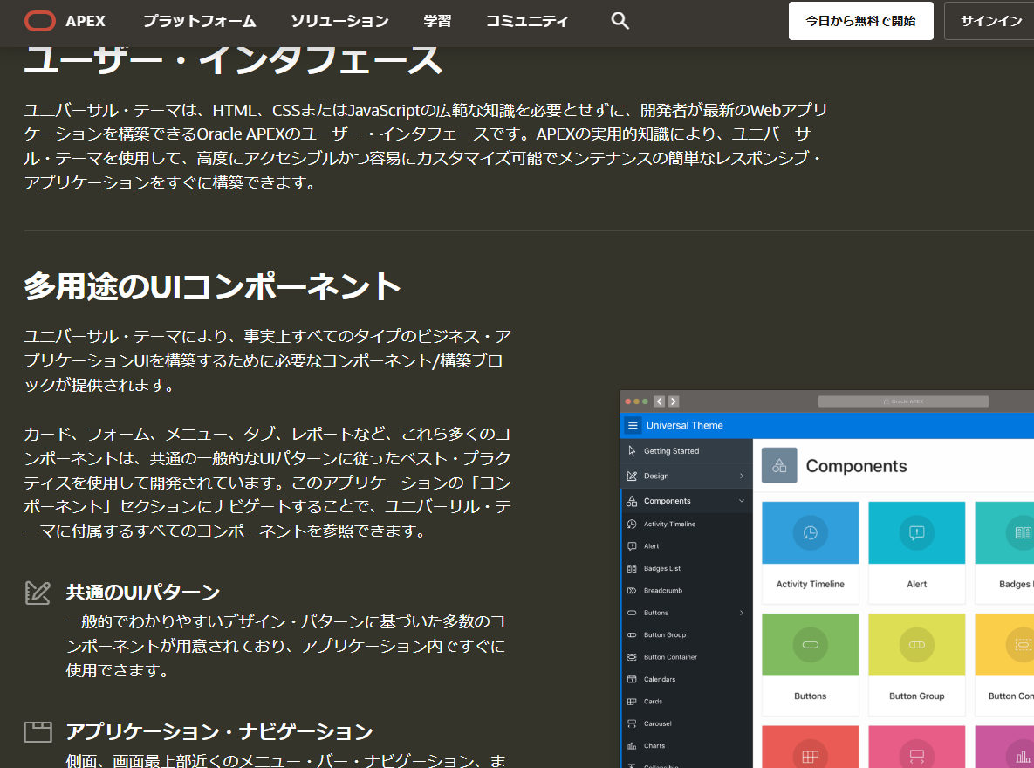Click the 共通のUIパターン heading

point(143,593)
